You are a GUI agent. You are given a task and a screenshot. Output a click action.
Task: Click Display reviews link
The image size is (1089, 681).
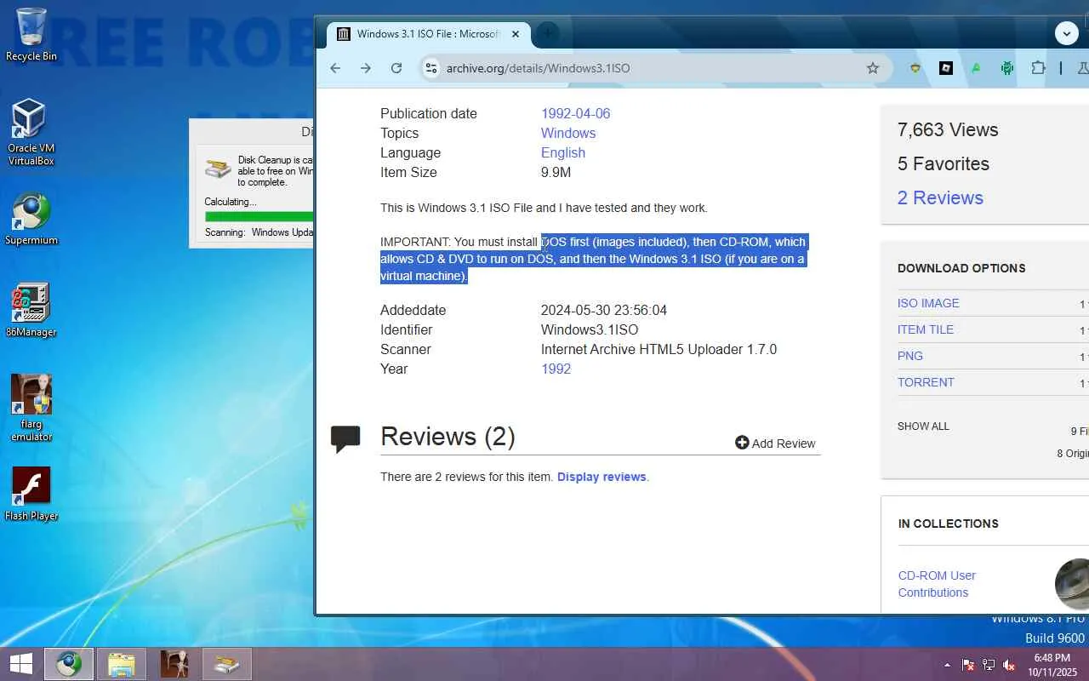[x=602, y=477]
